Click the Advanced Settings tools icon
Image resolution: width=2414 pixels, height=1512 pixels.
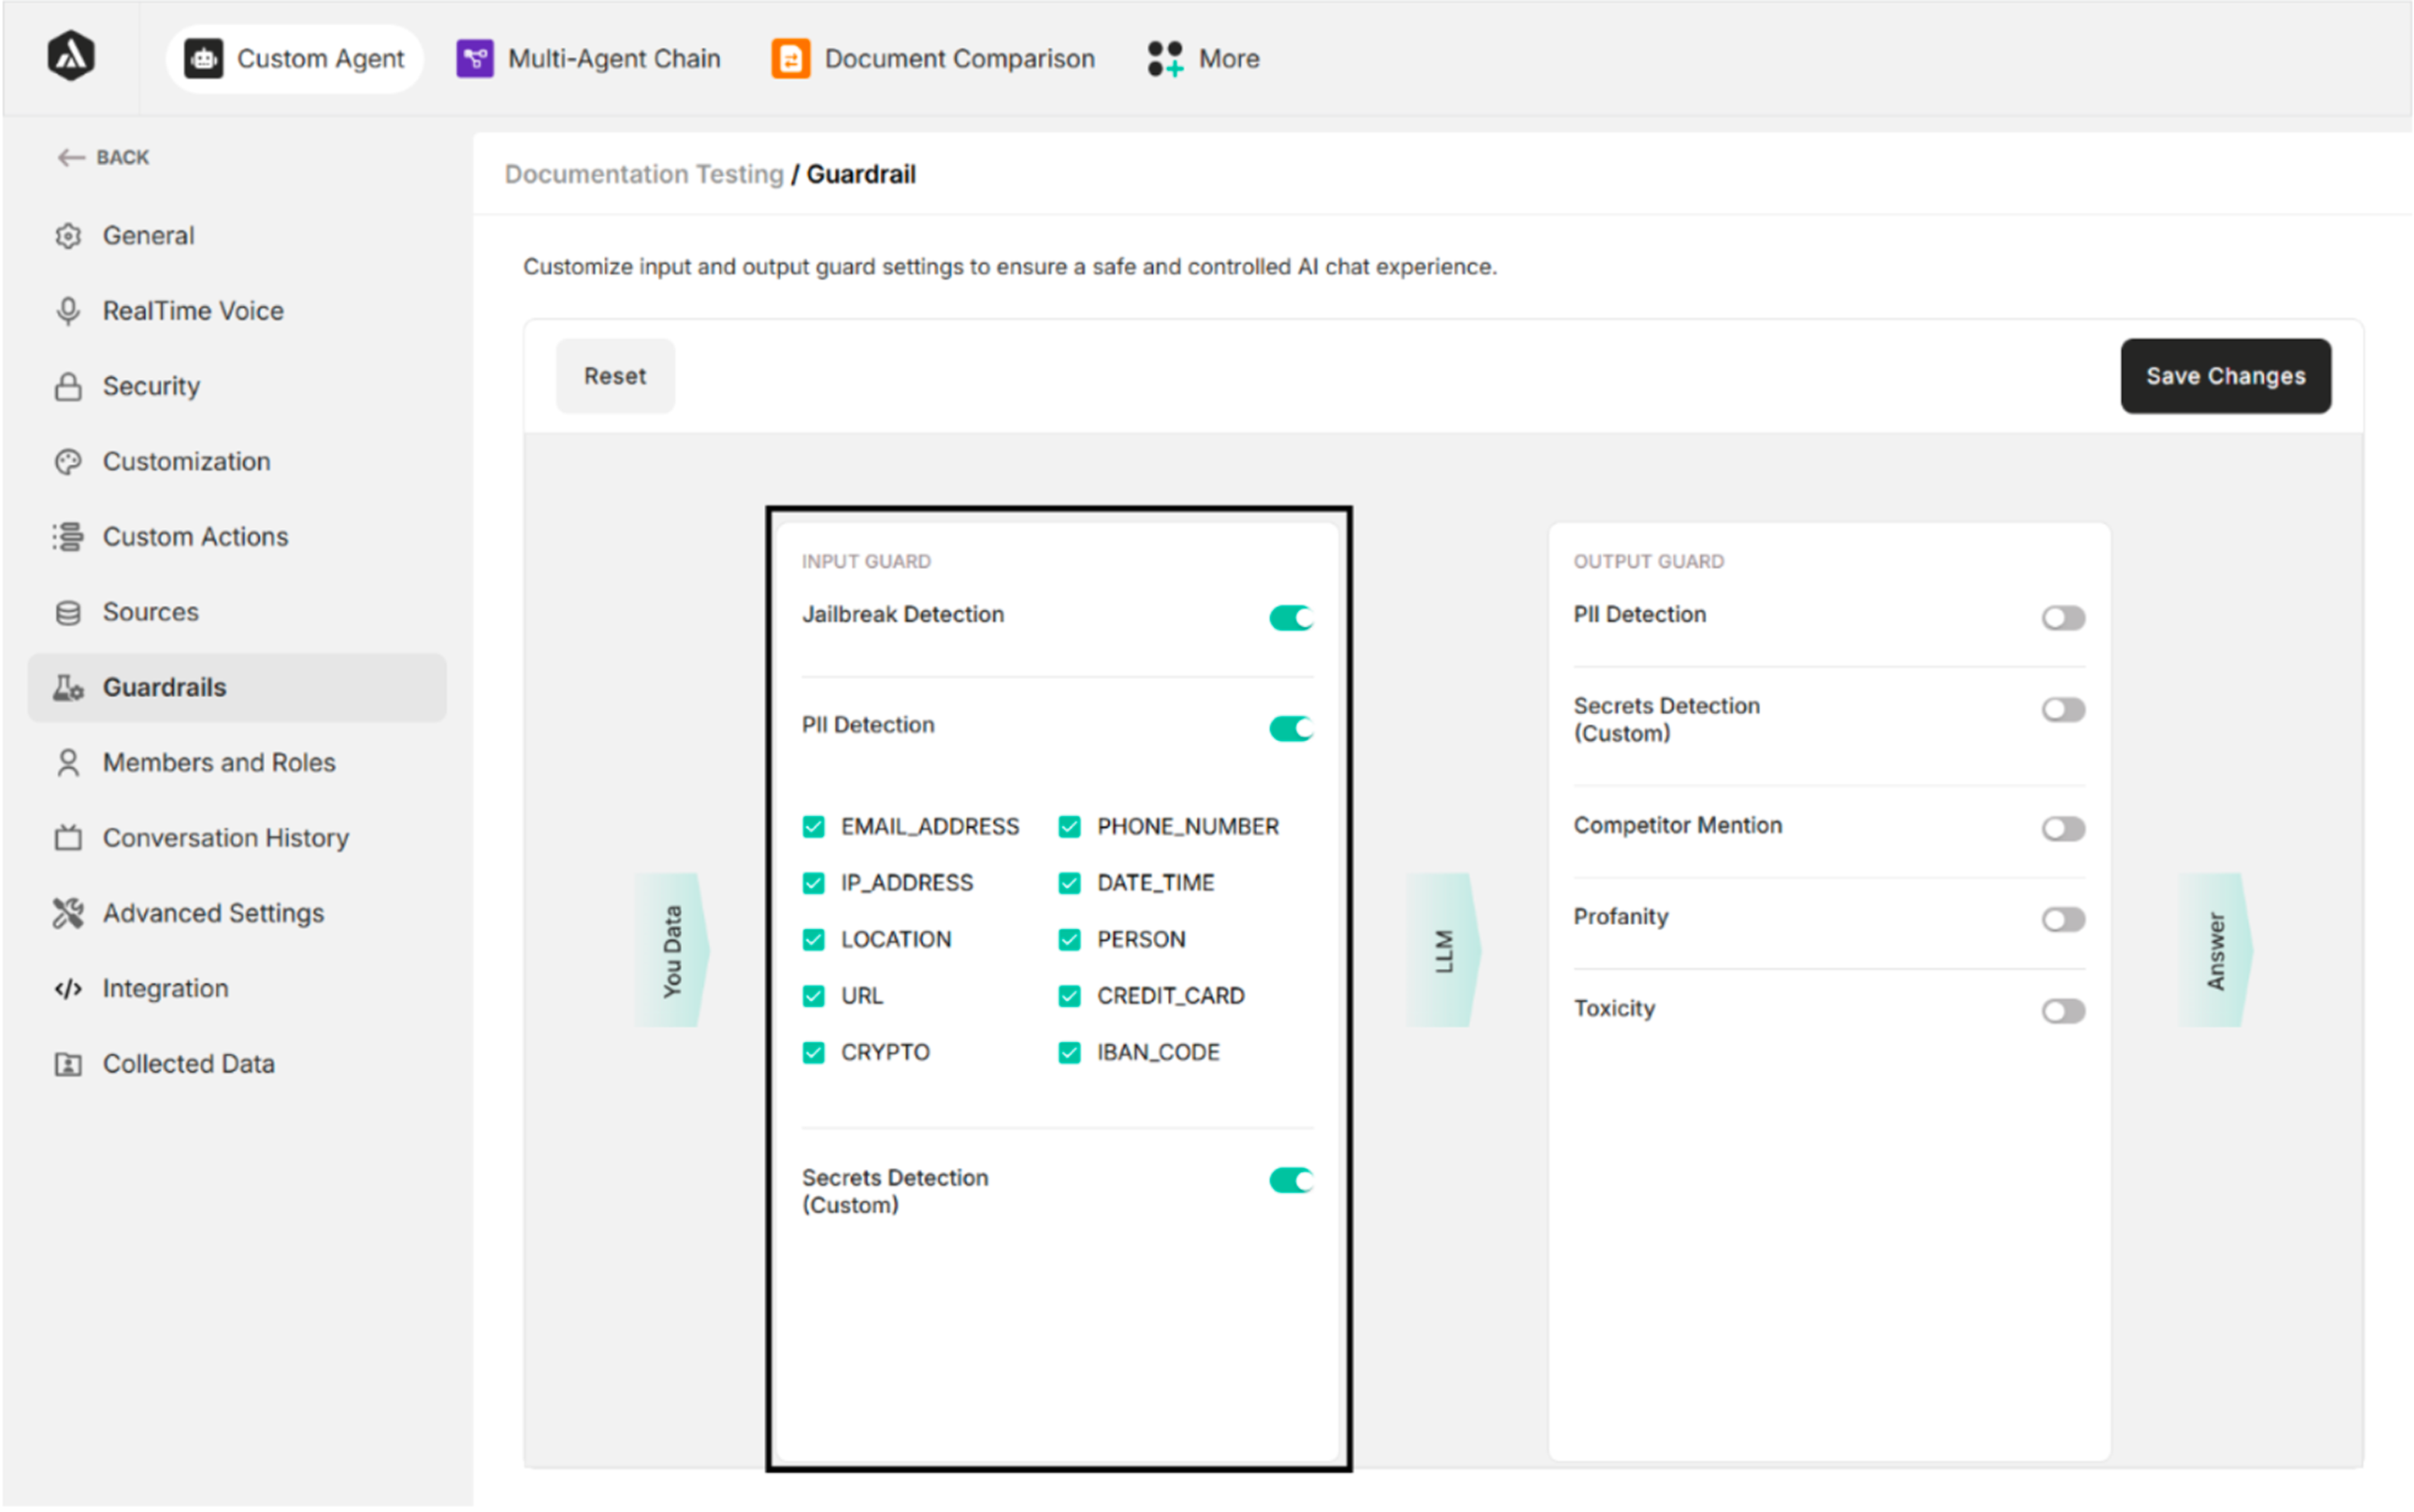[67, 913]
